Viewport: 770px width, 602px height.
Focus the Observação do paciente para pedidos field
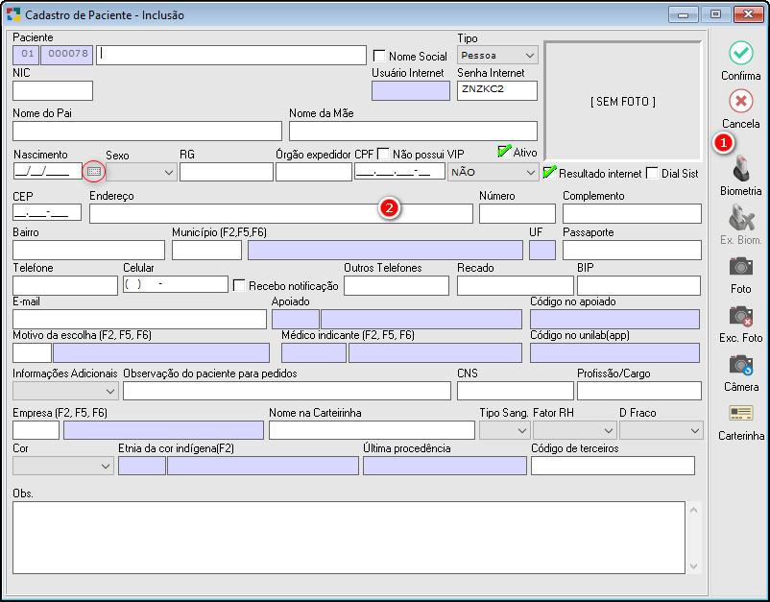tap(287, 391)
